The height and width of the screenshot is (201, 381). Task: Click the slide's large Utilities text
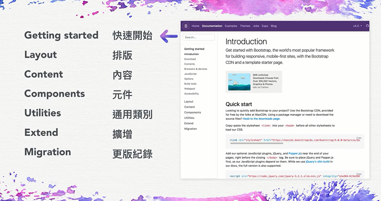pos(43,113)
